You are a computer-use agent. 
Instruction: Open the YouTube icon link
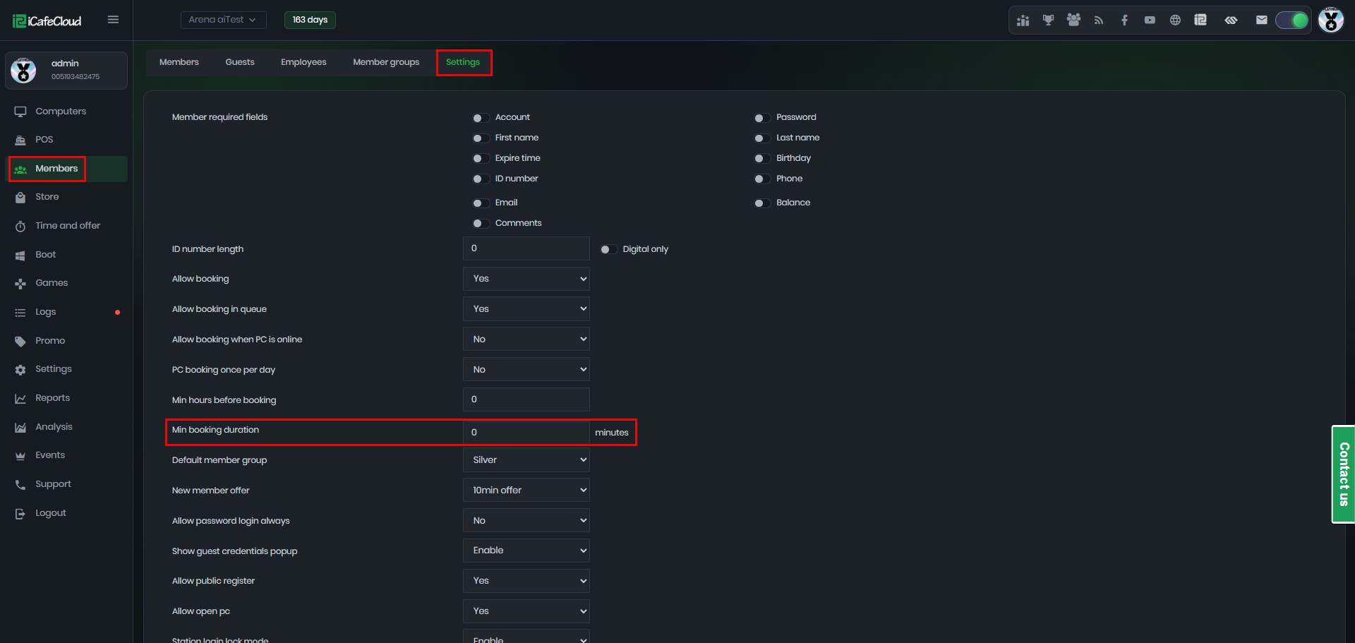pyautogui.click(x=1150, y=20)
